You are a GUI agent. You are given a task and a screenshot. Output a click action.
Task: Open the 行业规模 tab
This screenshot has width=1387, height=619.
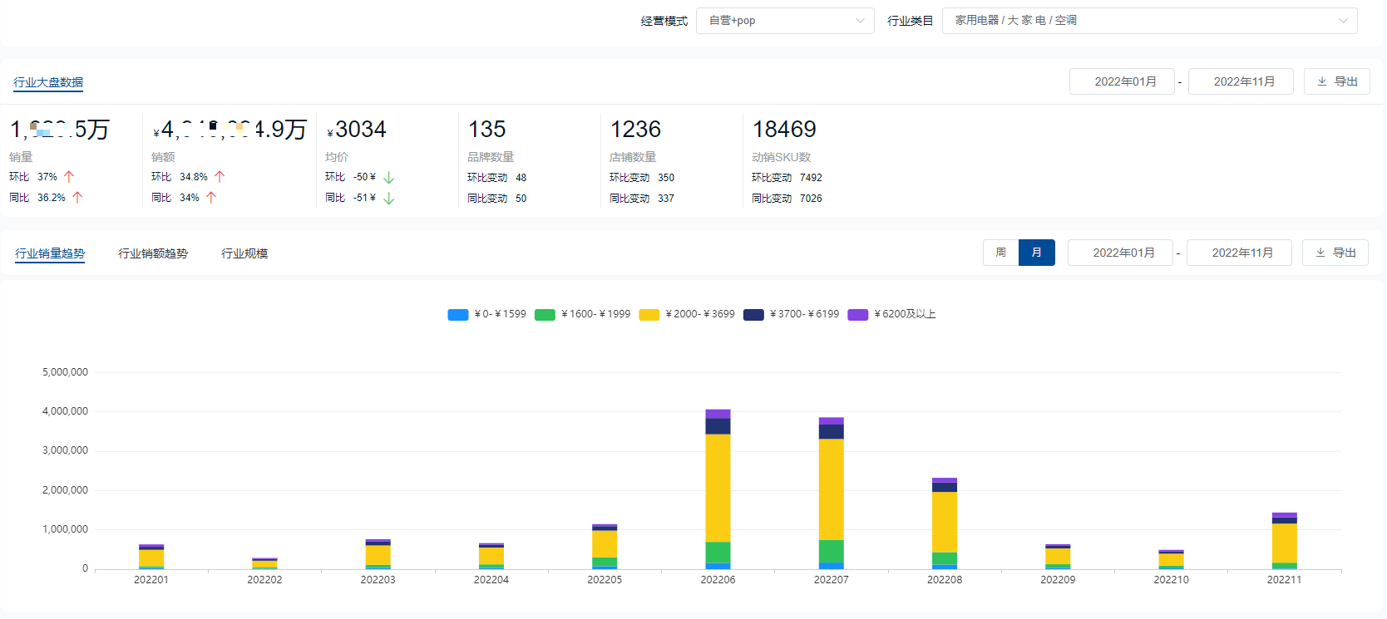244,253
